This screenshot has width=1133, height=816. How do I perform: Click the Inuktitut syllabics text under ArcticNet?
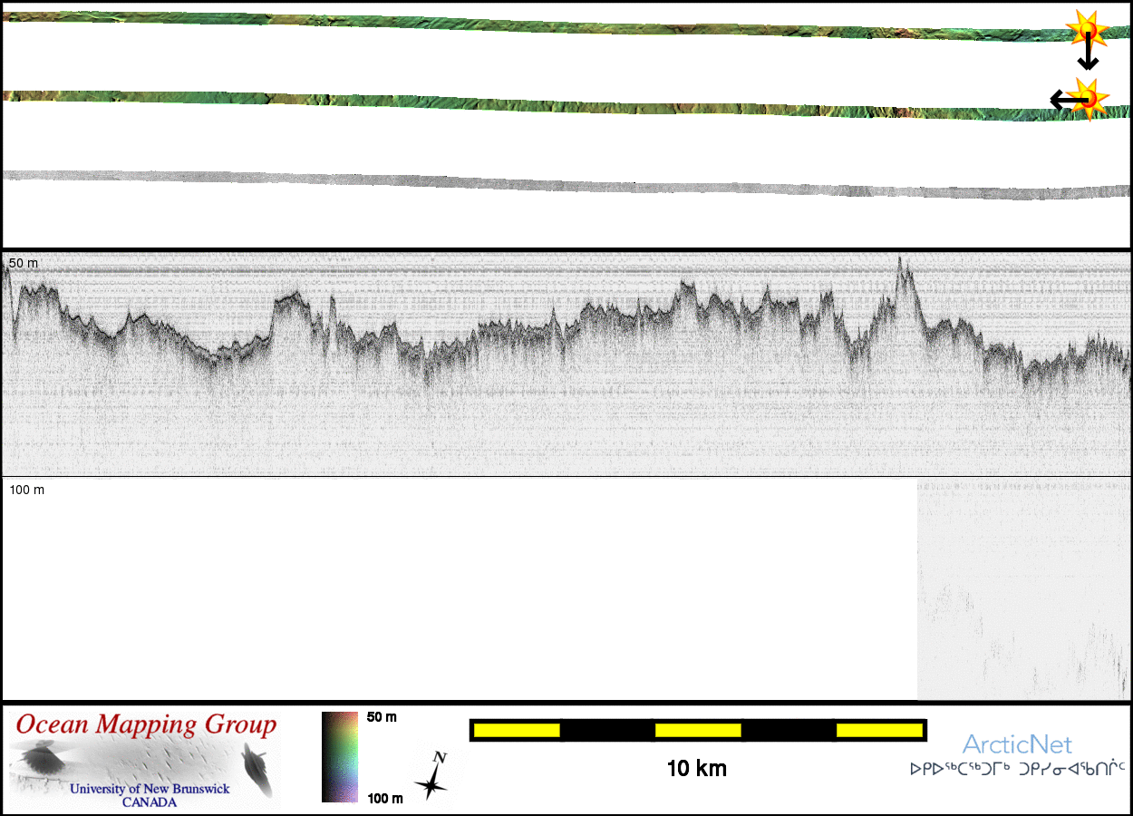click(1017, 770)
